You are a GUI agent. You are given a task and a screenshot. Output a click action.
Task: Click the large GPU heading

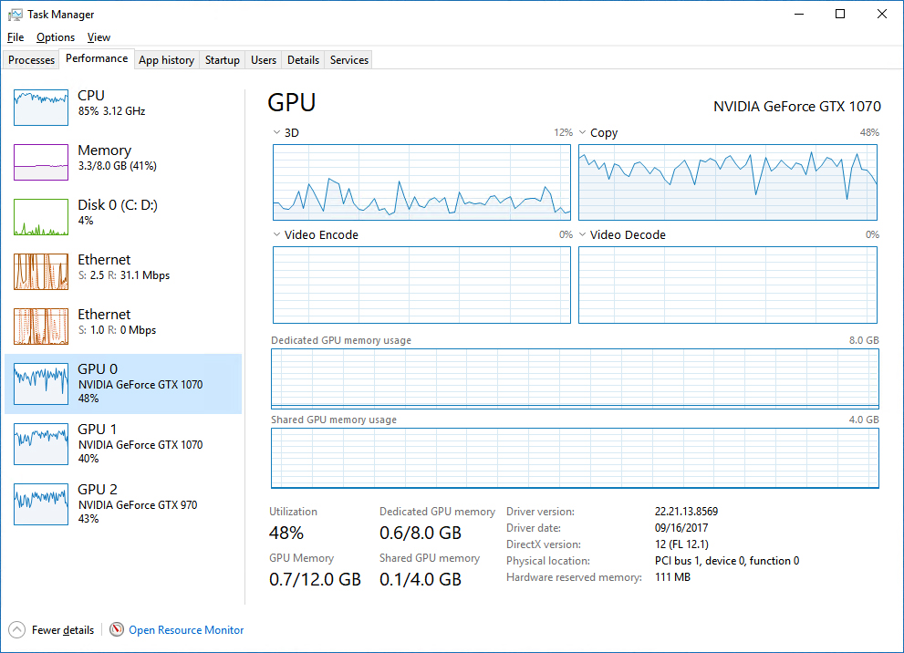(292, 102)
